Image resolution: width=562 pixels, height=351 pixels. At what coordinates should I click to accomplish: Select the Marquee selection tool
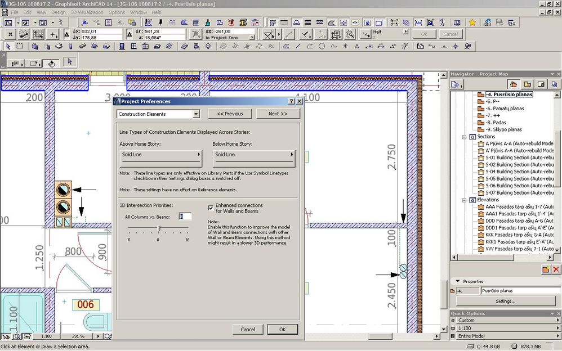(20, 46)
